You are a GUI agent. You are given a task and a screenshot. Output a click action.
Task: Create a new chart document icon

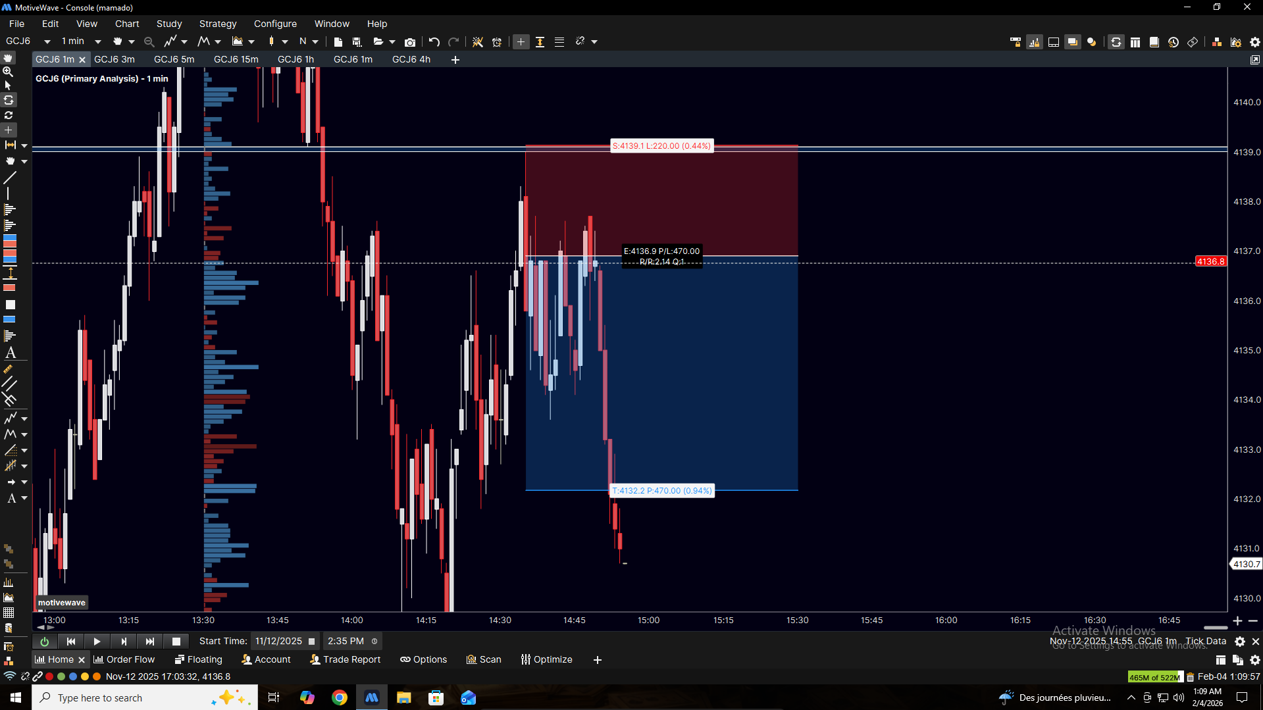pyautogui.click(x=338, y=41)
